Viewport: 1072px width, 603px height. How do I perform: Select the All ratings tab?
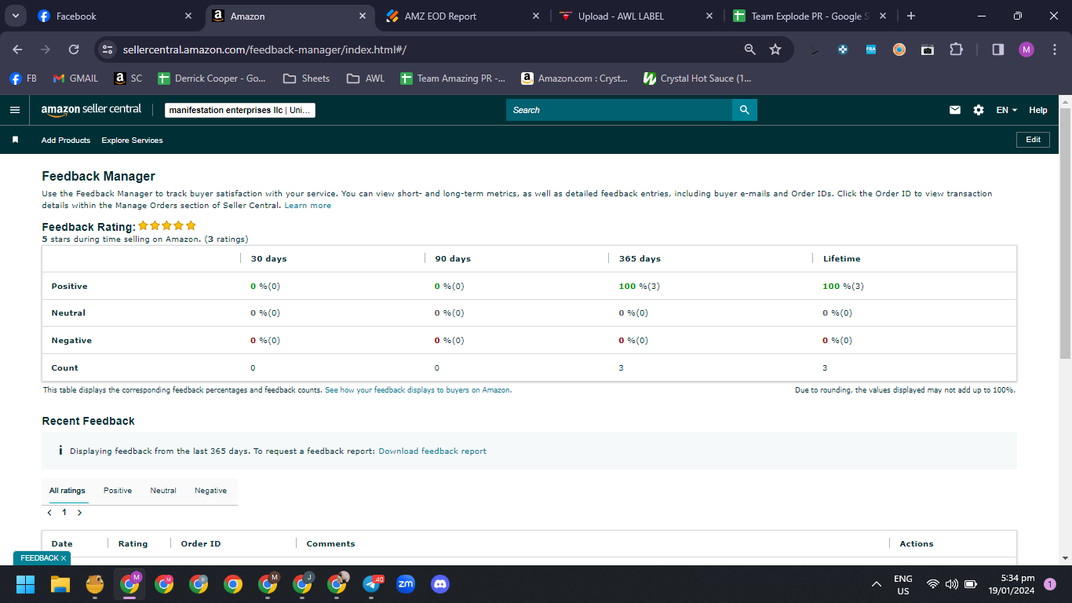[67, 491]
